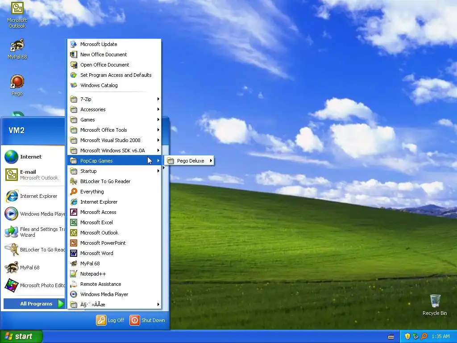The image size is (457, 343).
Task: Open the Pego desktop shortcut
Action: click(17, 85)
